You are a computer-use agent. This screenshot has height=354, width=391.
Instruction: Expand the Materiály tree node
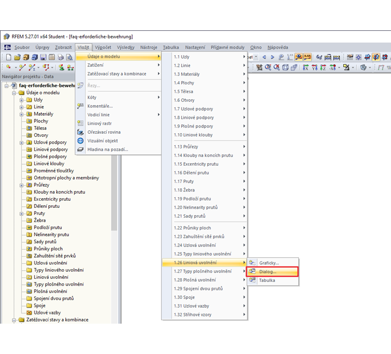22,114
